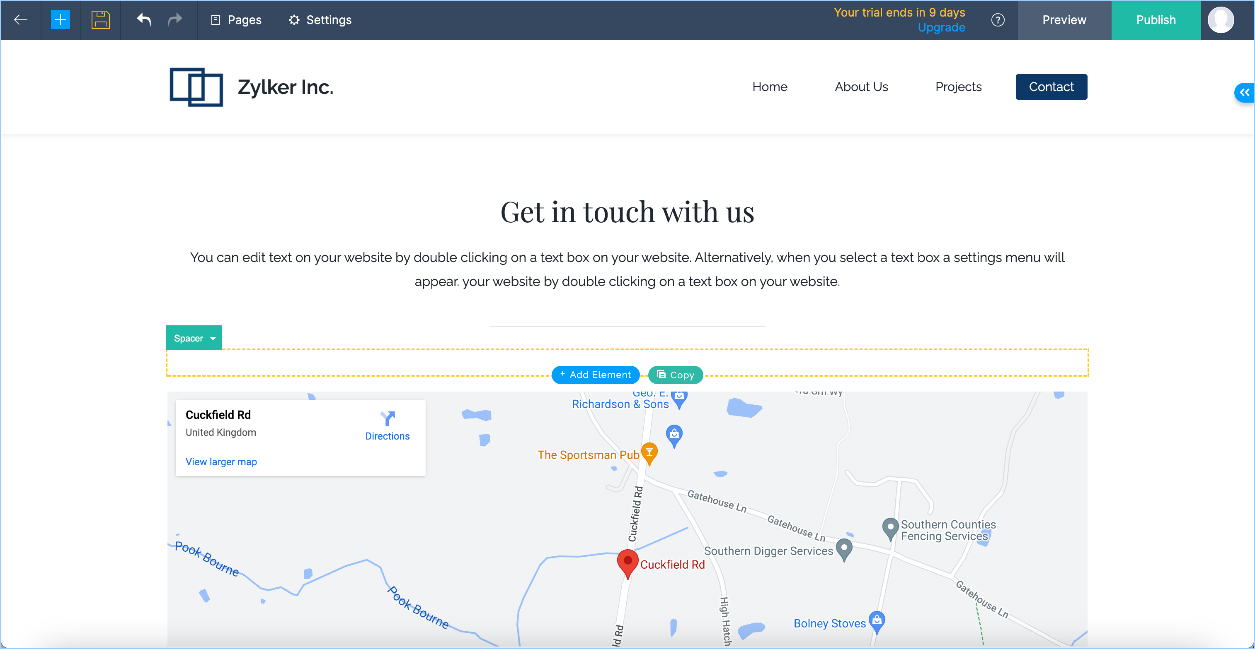Image resolution: width=1255 pixels, height=649 pixels.
Task: Open the help question mark icon
Action: [997, 20]
